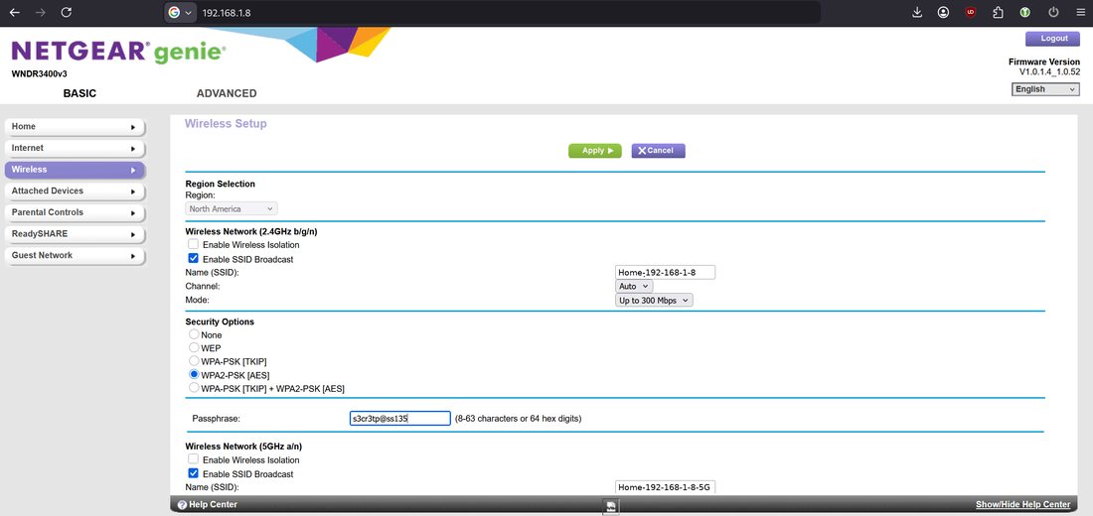Enable Wireless Isolation for 5GHz network
The height and width of the screenshot is (516, 1093).
coord(193,459)
